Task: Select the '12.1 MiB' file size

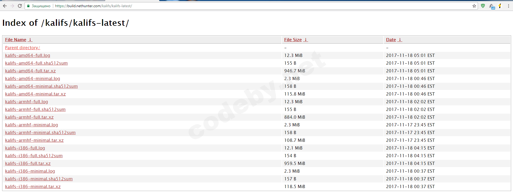Action: (x=293, y=148)
